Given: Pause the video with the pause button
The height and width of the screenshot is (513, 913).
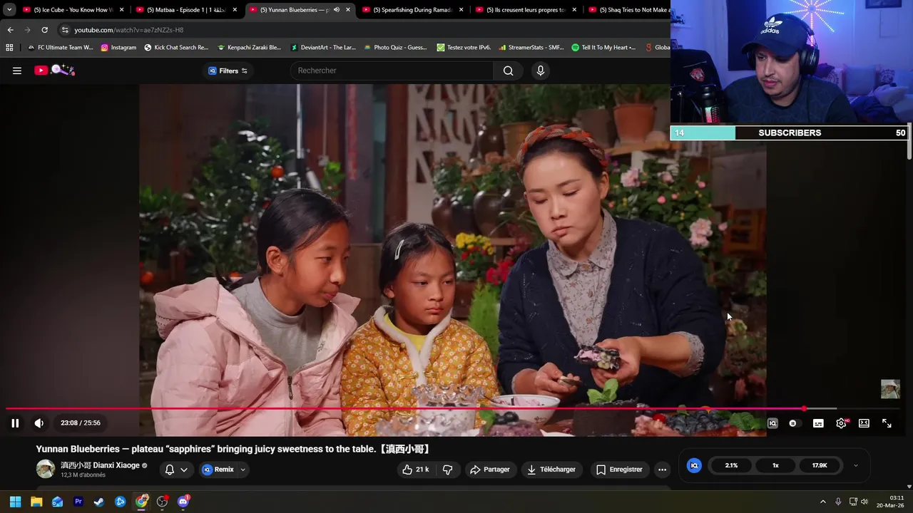Looking at the screenshot, I should [15, 423].
